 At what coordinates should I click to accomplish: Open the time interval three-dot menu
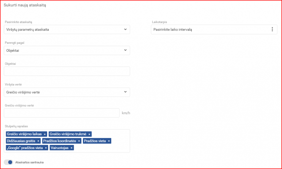click(272, 29)
